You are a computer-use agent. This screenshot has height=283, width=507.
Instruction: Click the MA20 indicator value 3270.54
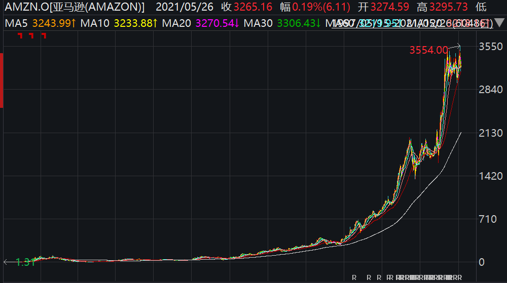(215, 23)
